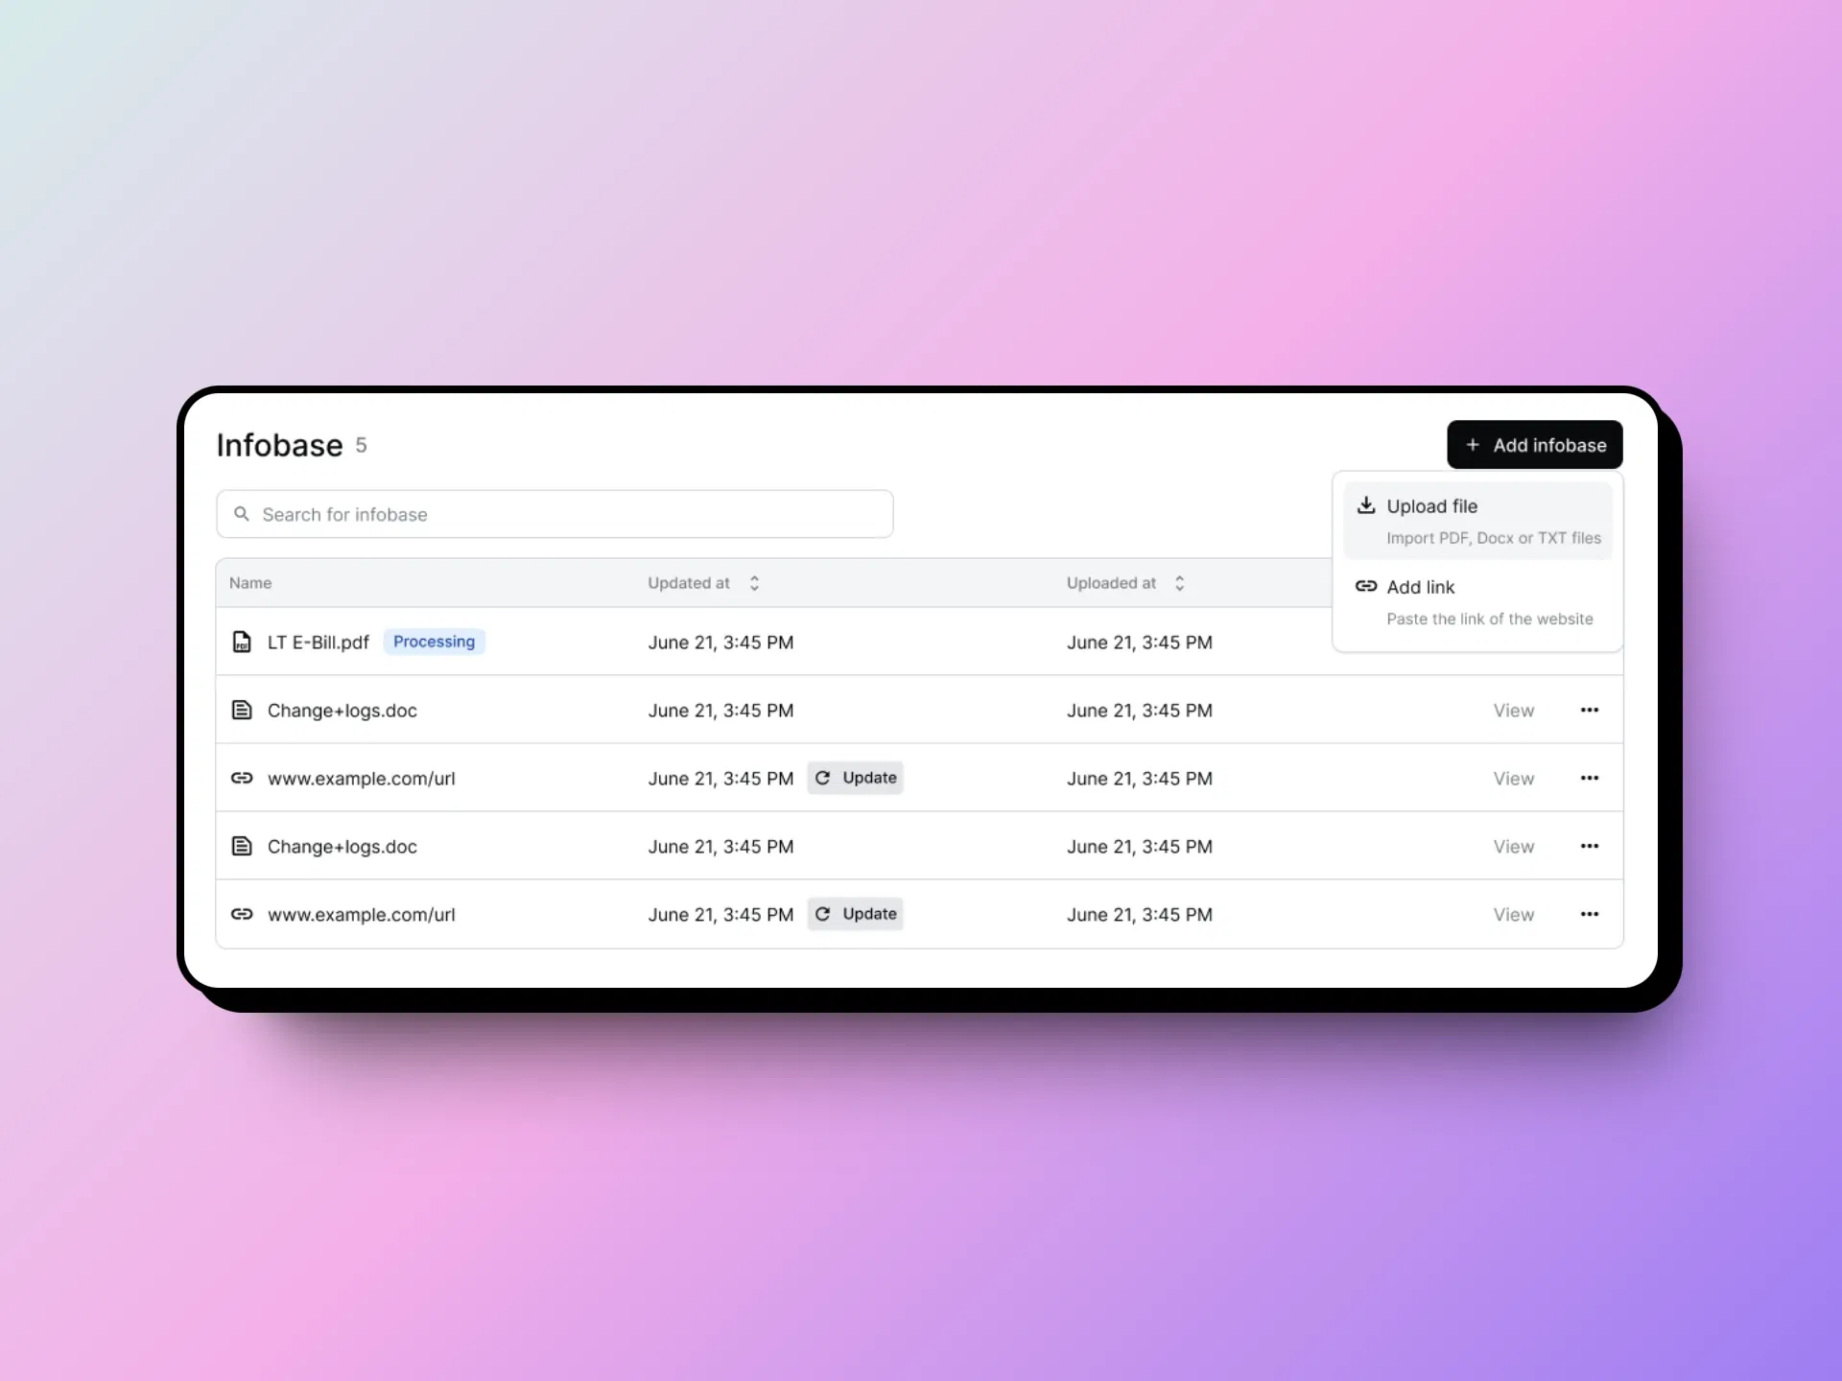The width and height of the screenshot is (1842, 1381).
Task: Click link icon of last www.example.com/url row
Action: (x=242, y=914)
